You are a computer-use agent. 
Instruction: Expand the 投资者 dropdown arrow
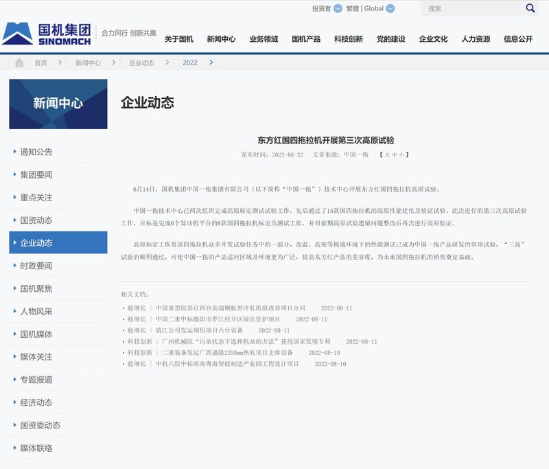tap(338, 8)
